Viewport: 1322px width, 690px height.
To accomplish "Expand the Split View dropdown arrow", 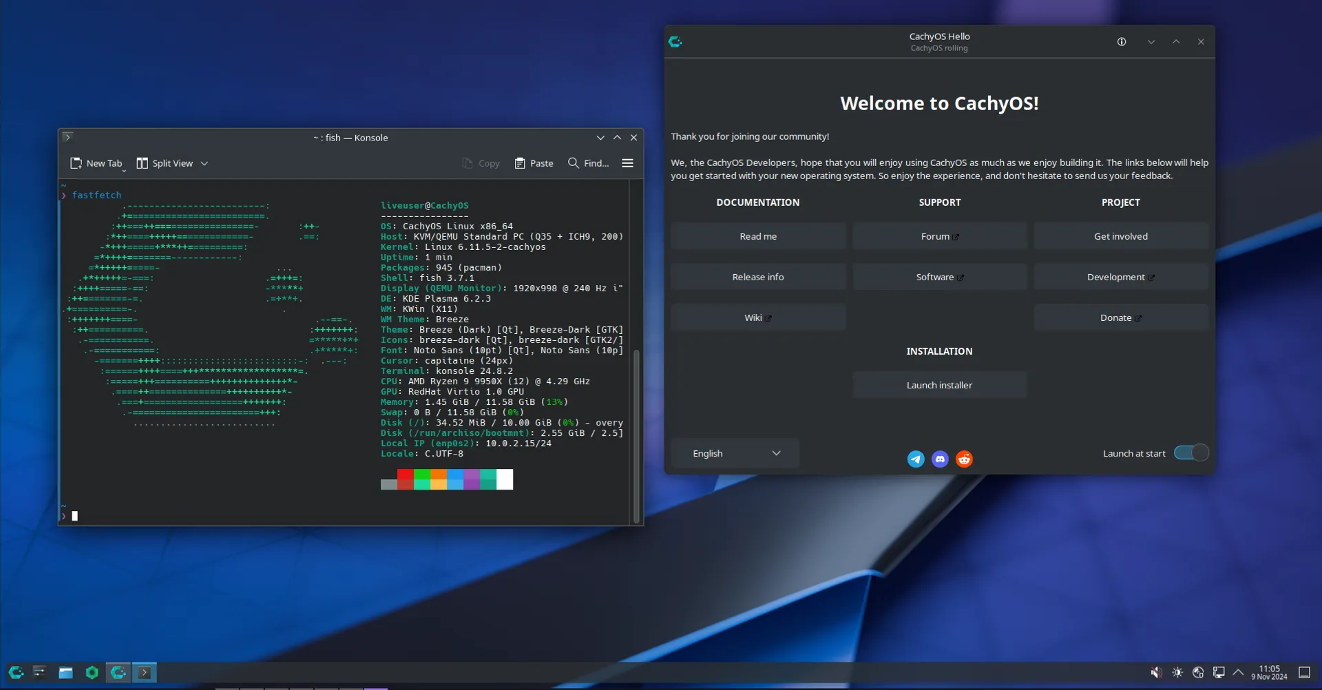I will 204,163.
